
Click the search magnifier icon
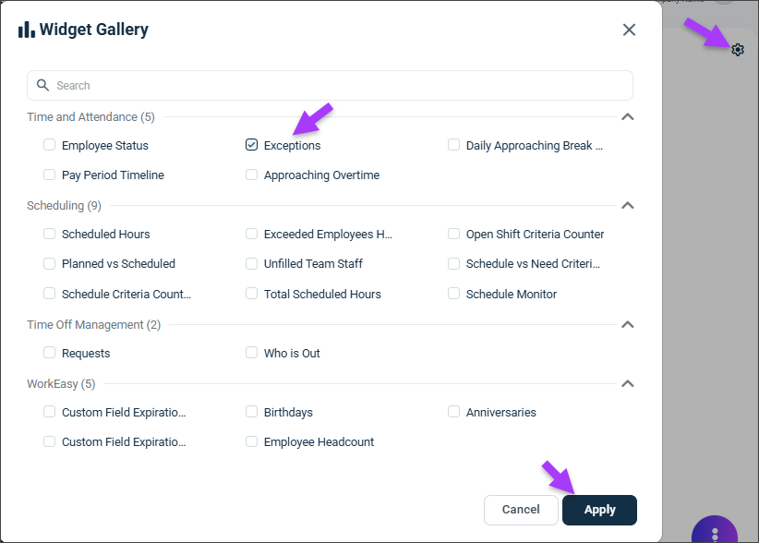pos(43,85)
